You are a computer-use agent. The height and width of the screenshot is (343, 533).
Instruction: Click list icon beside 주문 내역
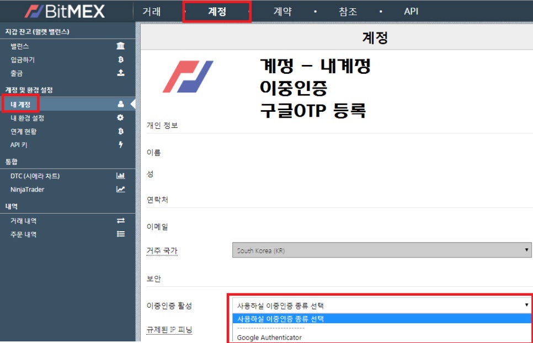click(121, 234)
